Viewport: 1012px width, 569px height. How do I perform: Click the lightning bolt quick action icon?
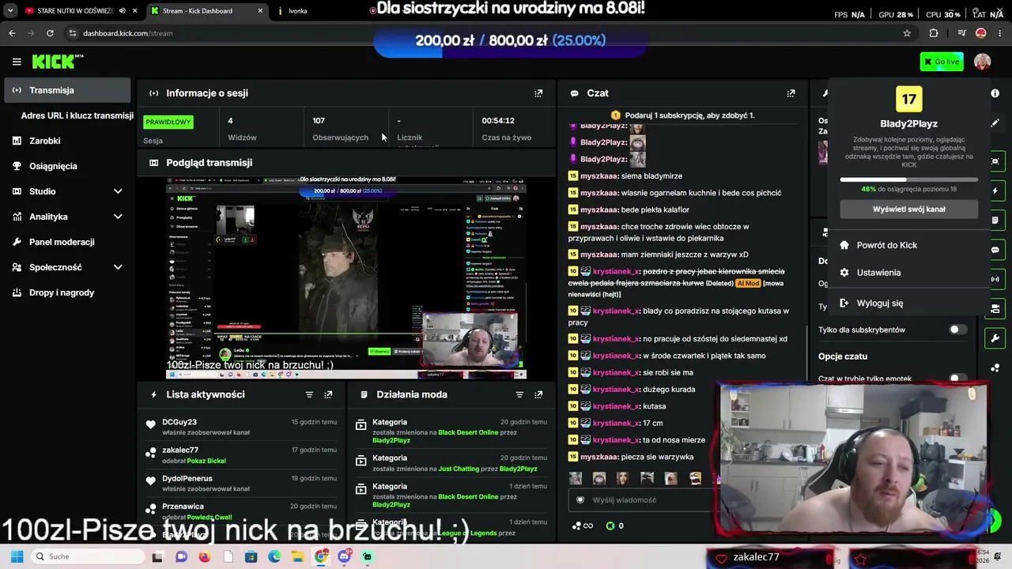[x=995, y=191]
